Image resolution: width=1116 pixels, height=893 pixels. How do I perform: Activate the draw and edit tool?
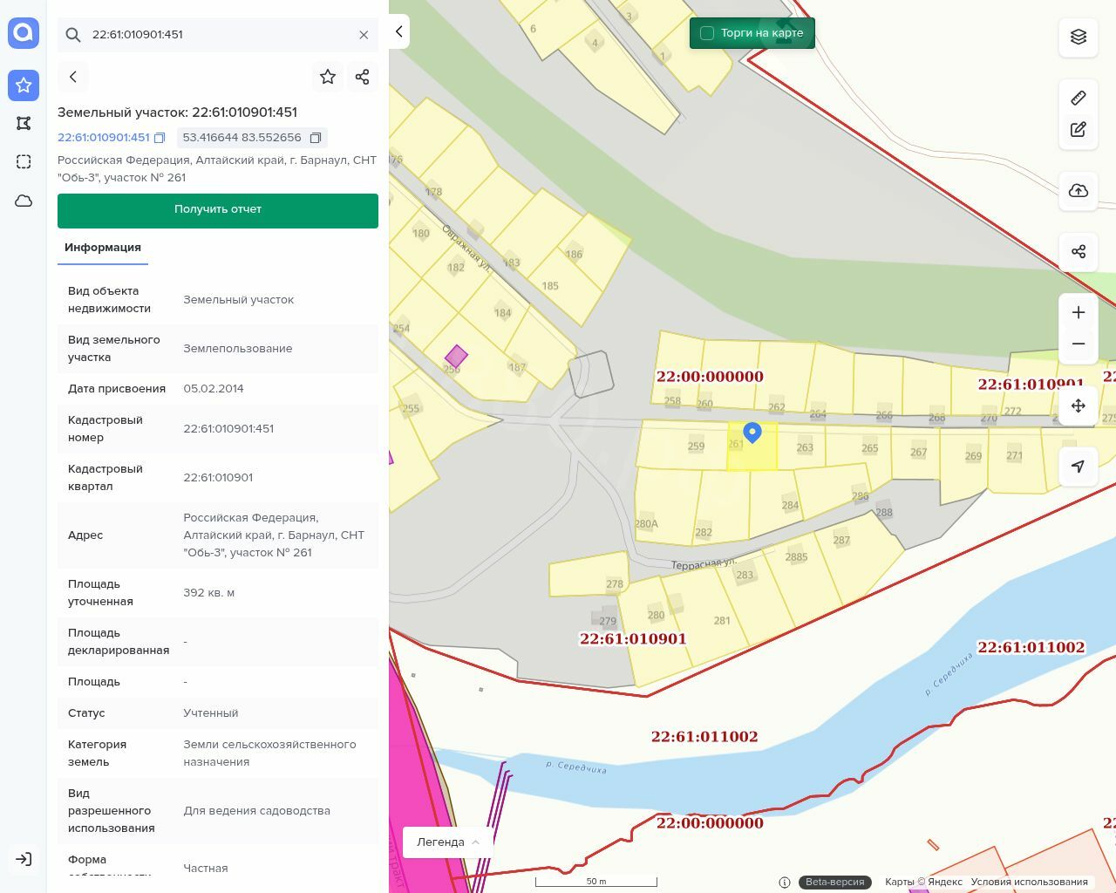(1079, 129)
